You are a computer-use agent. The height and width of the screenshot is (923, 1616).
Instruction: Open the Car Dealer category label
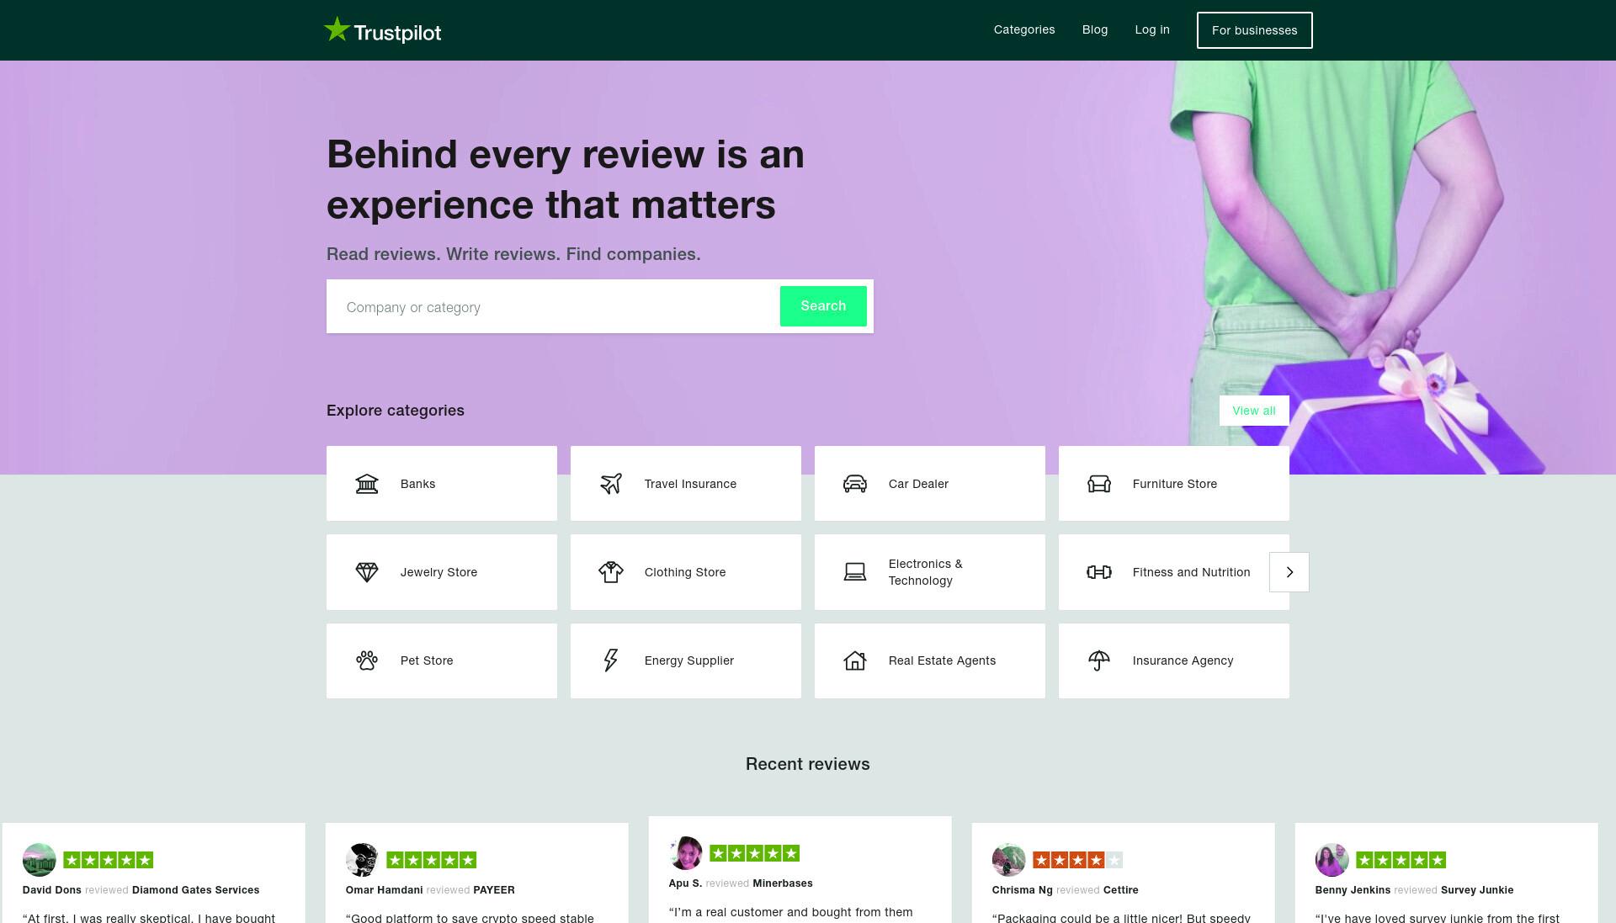(x=918, y=484)
